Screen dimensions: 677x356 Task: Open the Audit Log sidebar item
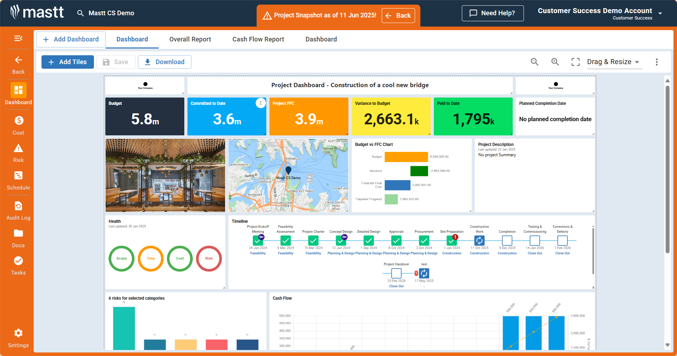(x=18, y=211)
